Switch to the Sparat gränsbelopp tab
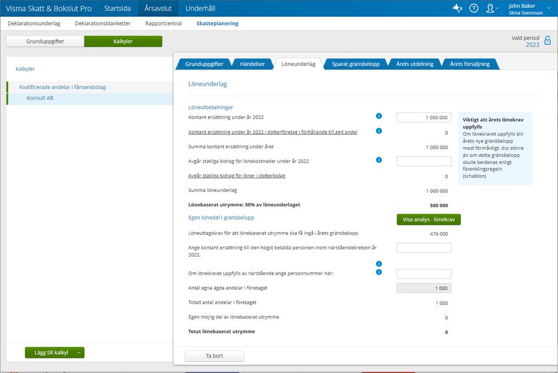 tap(355, 64)
